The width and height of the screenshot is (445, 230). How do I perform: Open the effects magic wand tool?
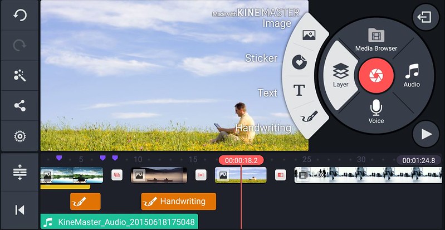19,76
